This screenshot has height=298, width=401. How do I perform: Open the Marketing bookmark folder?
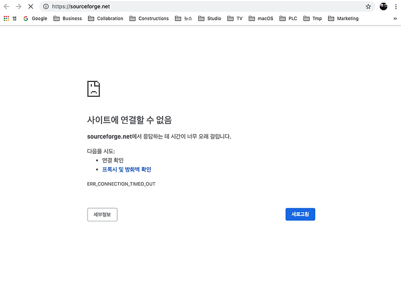coord(343,18)
